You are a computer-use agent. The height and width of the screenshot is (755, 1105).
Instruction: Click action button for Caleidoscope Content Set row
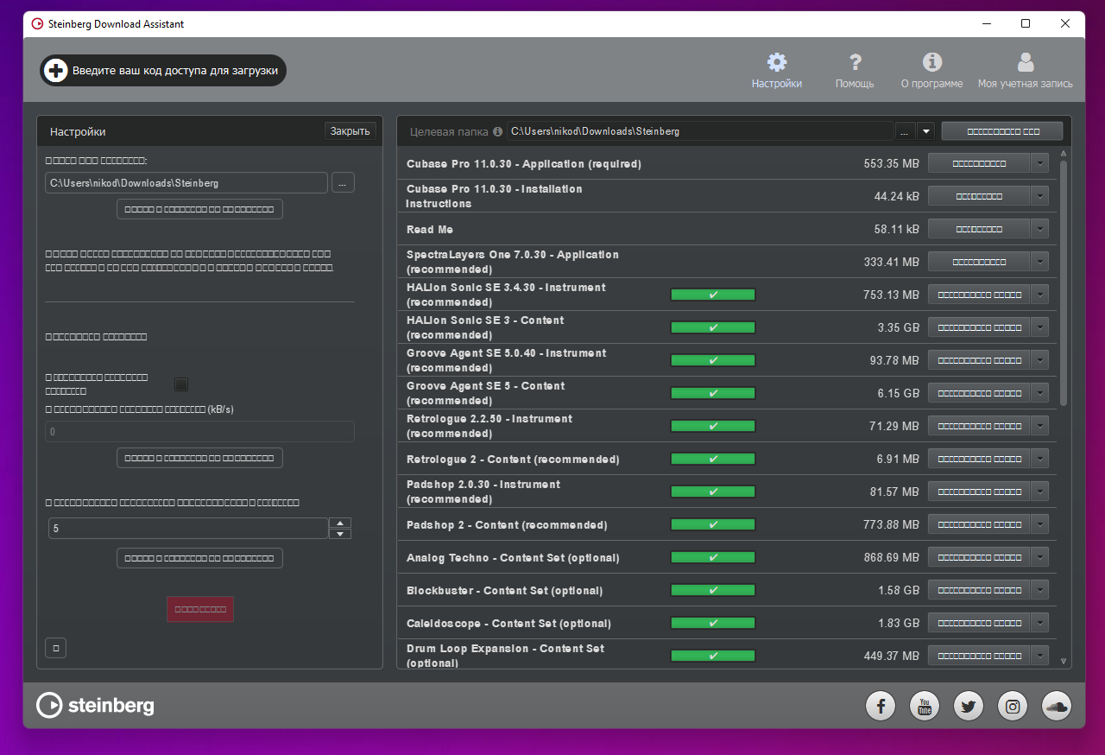979,623
